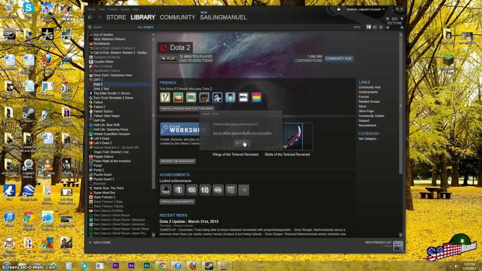Open Wings of the Tortured Revenant item
Screen dimensions: 482x271
pyautogui.click(x=235, y=154)
